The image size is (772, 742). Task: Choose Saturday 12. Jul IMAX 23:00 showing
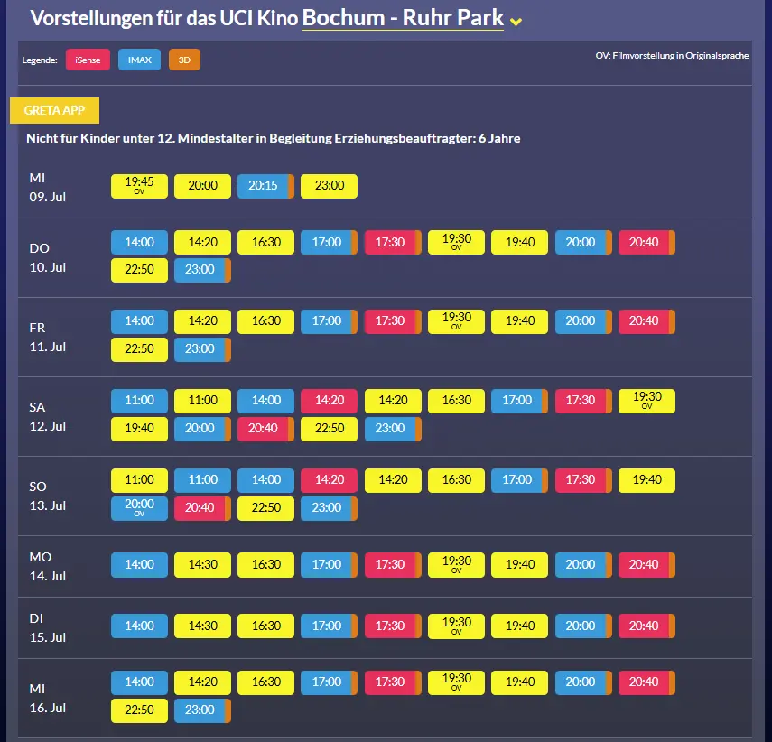point(393,429)
